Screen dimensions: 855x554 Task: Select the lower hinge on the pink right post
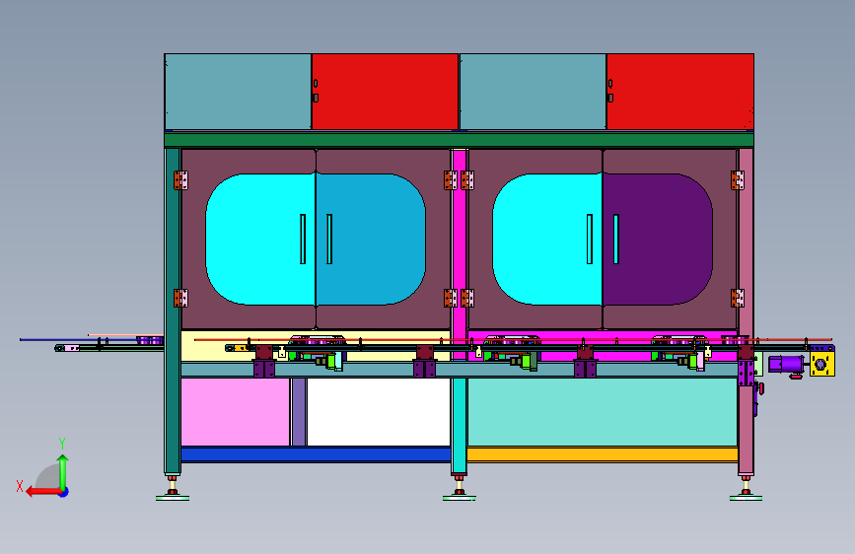[738, 299]
